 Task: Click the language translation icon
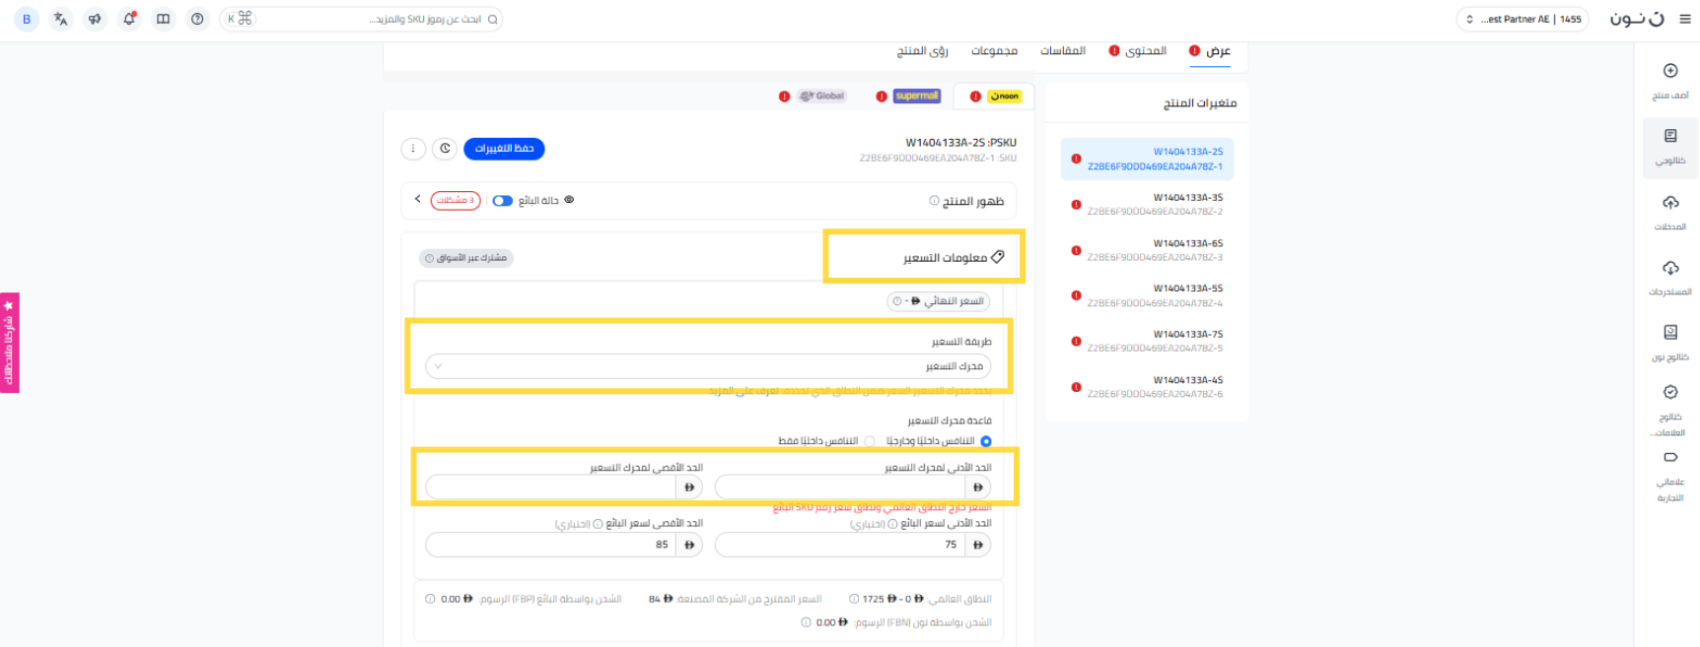pos(61,19)
